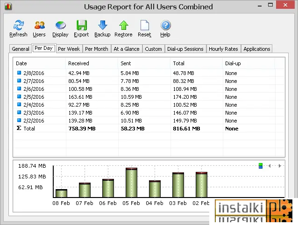Image resolution: width=298 pixels, height=225 pixels.
Task: Open the Per Month tab
Action: pos(97,49)
